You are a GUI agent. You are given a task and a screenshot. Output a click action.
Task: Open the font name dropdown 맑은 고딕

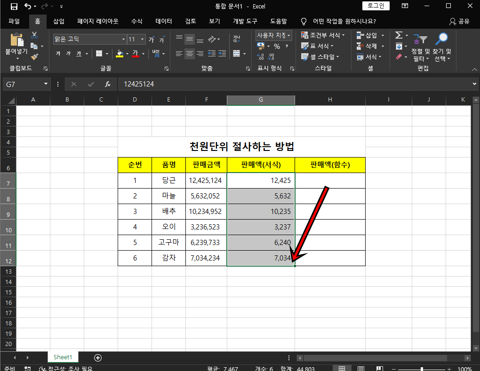[123, 39]
